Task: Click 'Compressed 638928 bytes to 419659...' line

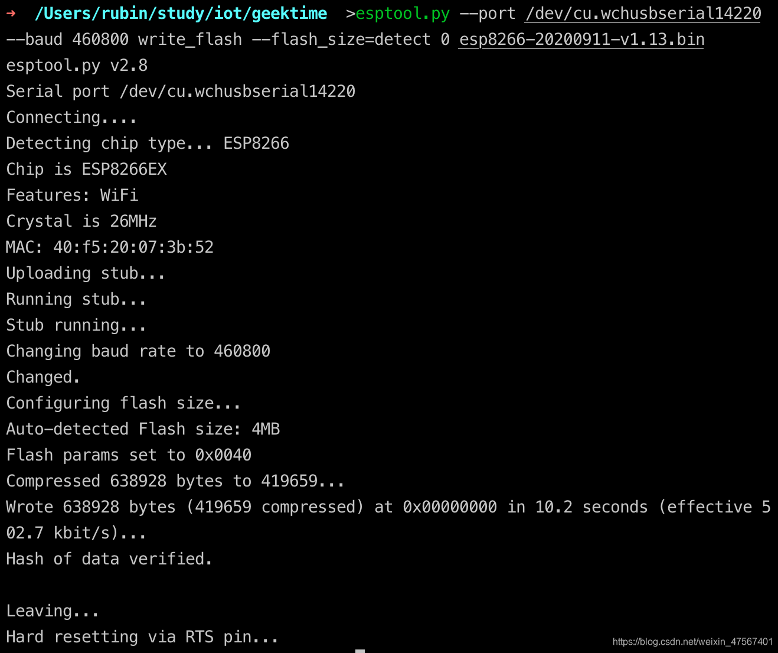Action: (x=175, y=481)
